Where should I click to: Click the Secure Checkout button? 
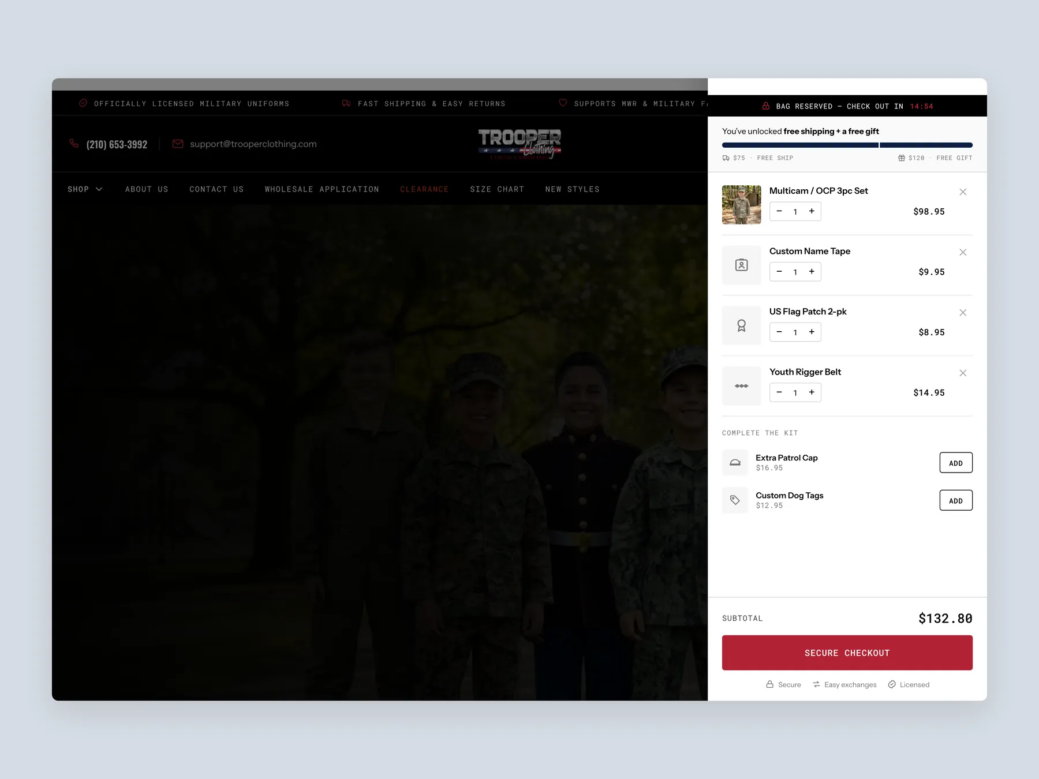click(847, 653)
